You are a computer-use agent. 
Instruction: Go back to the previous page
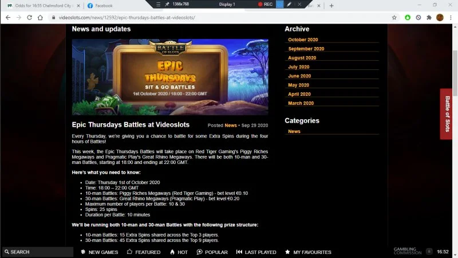click(8, 18)
